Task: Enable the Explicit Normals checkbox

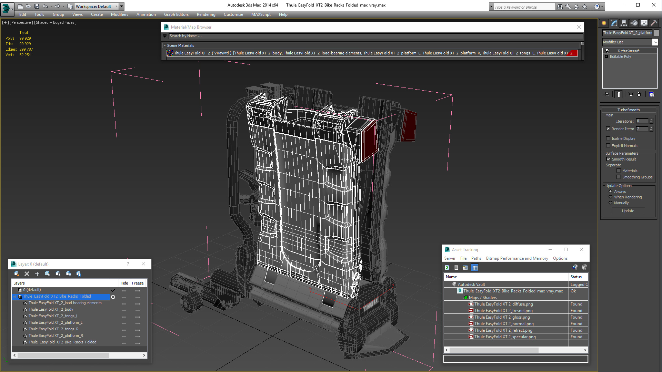Action: point(608,146)
